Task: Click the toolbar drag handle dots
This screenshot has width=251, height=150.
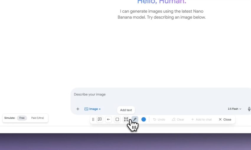Action: click(93, 119)
